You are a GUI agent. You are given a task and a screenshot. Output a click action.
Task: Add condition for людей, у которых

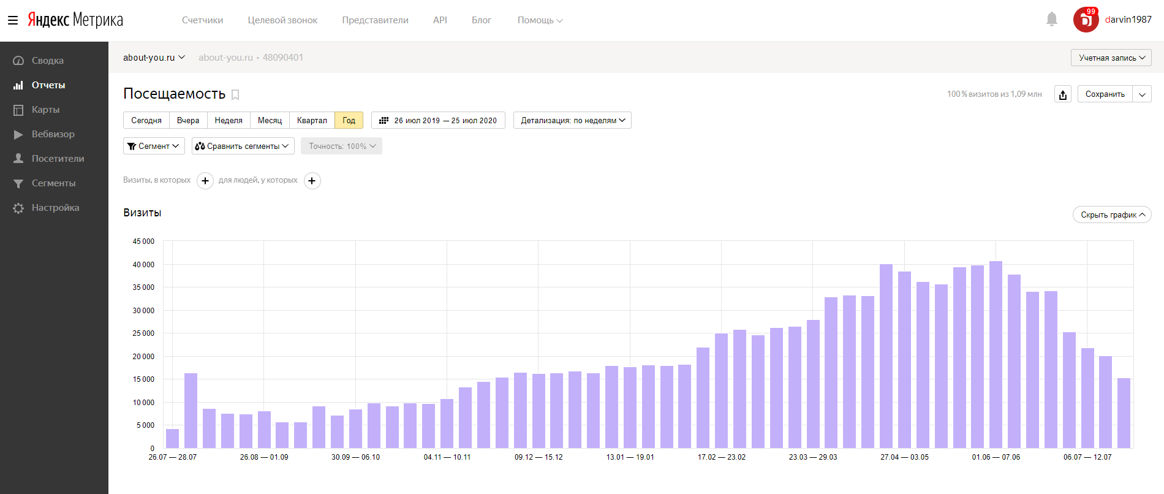point(312,181)
